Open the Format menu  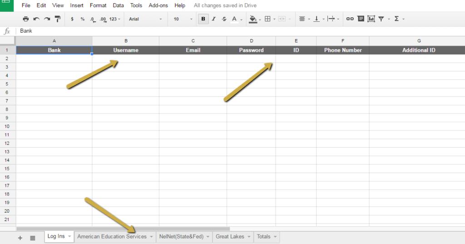tap(98, 5)
